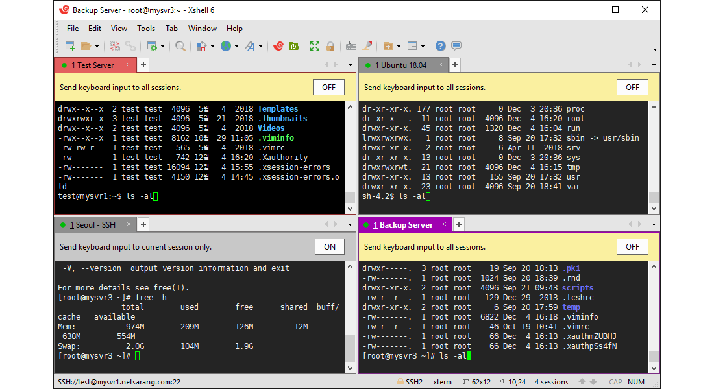Close the Ubuntu 18.04 tab
The width and height of the screenshot is (714, 389).
[x=440, y=65]
